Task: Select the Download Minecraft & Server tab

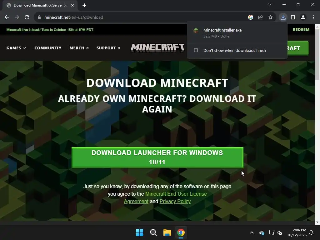Action: [40, 5]
